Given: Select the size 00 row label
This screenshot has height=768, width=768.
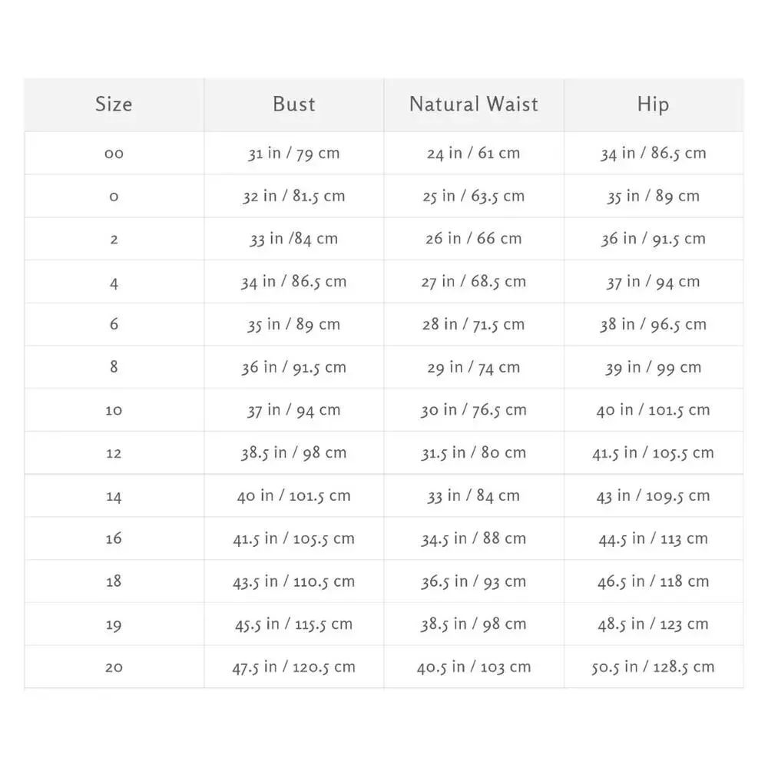Looking at the screenshot, I should click(x=114, y=154).
